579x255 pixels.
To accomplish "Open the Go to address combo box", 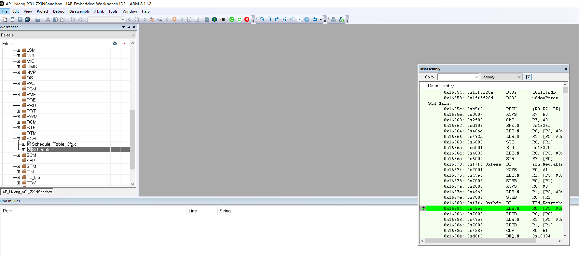I will tap(458, 77).
